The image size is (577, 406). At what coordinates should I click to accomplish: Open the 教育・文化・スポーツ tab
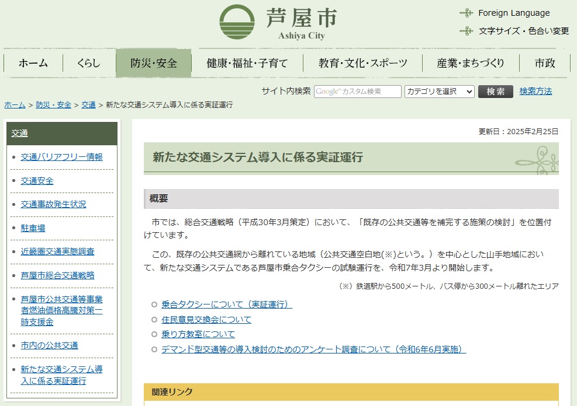click(363, 63)
